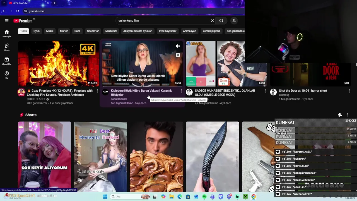Open the ÇOK KEYİF ALIYORUM short
Viewport: 357px width, 201px height.
pos(44,157)
